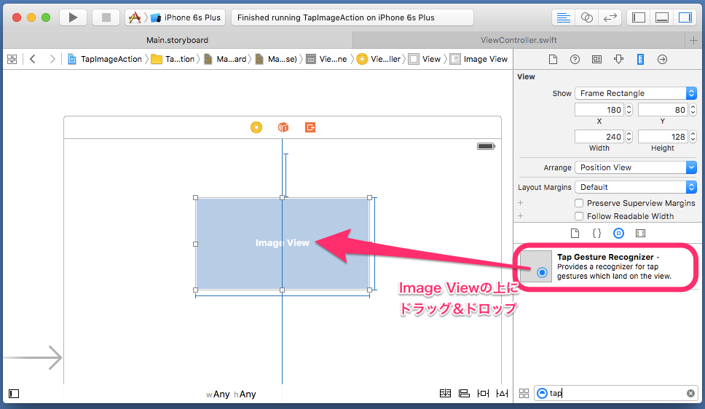Select the View breadcrumb
Image resolution: width=705 pixels, height=409 pixels.
click(425, 59)
